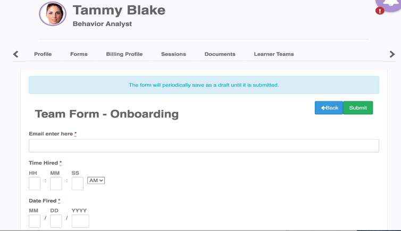Image resolution: width=401 pixels, height=231 pixels.
Task: Switch to the Forms tab
Action: pos(79,54)
